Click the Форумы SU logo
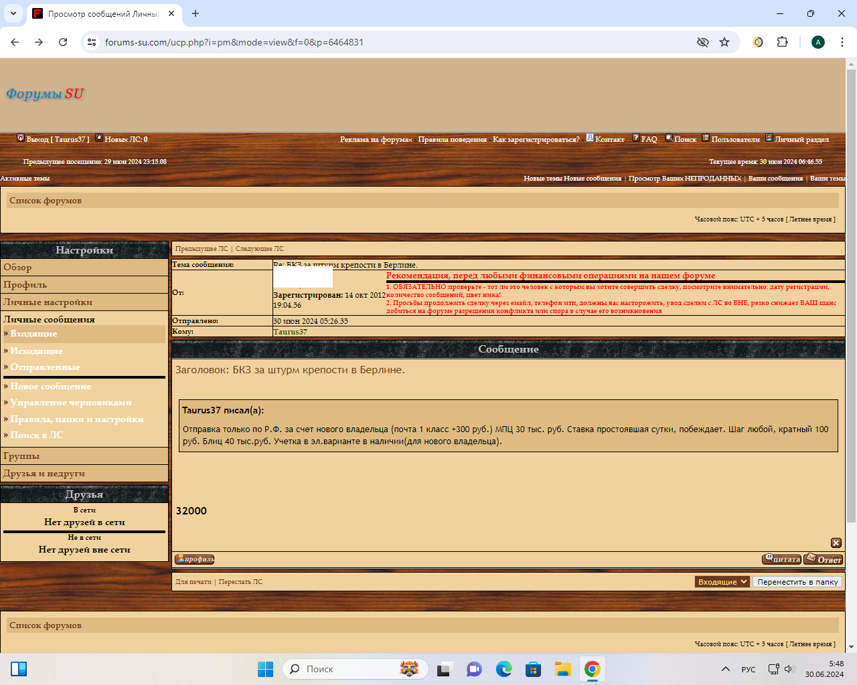Screen dimensions: 857x685 coord(45,94)
